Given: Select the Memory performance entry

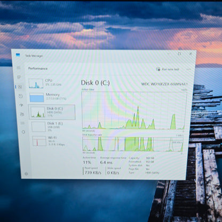Looking at the screenshot, I should coord(52,97).
